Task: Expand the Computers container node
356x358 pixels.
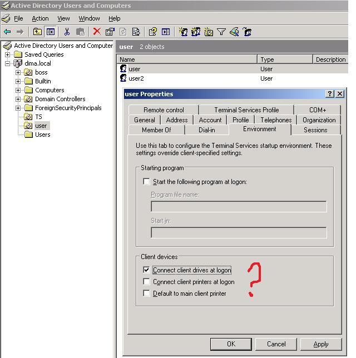Action: click(18, 90)
